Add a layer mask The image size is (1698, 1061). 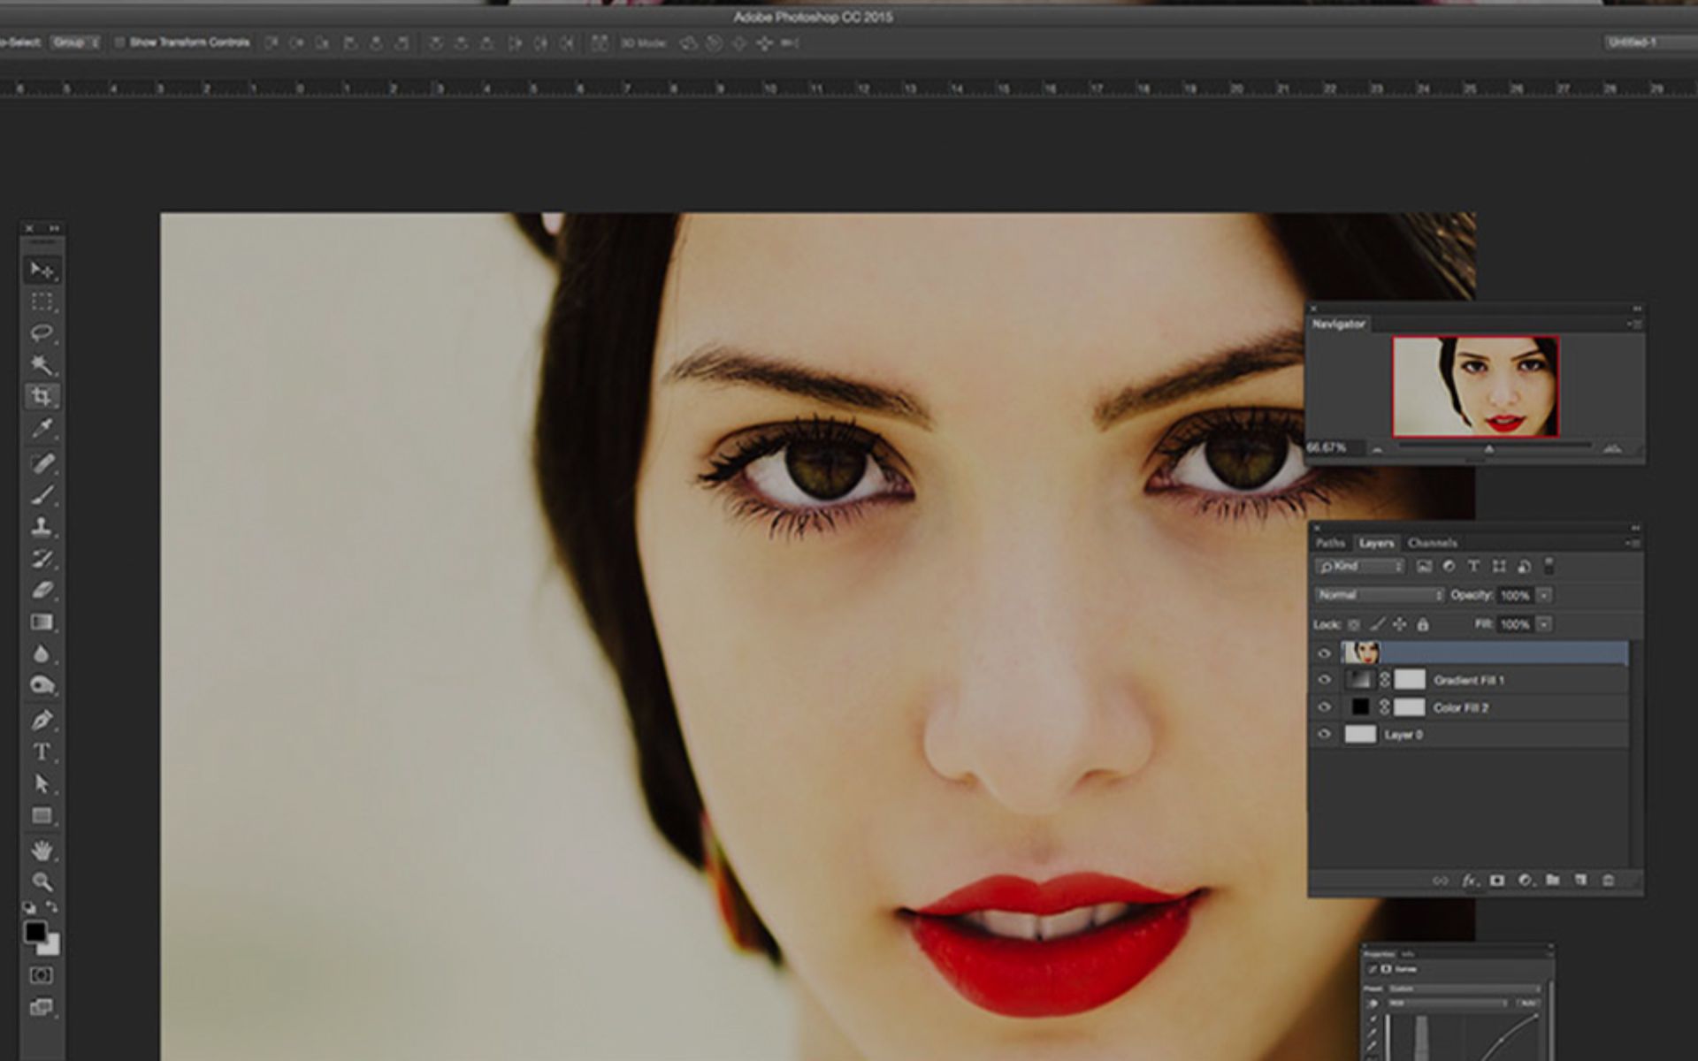click(1497, 881)
